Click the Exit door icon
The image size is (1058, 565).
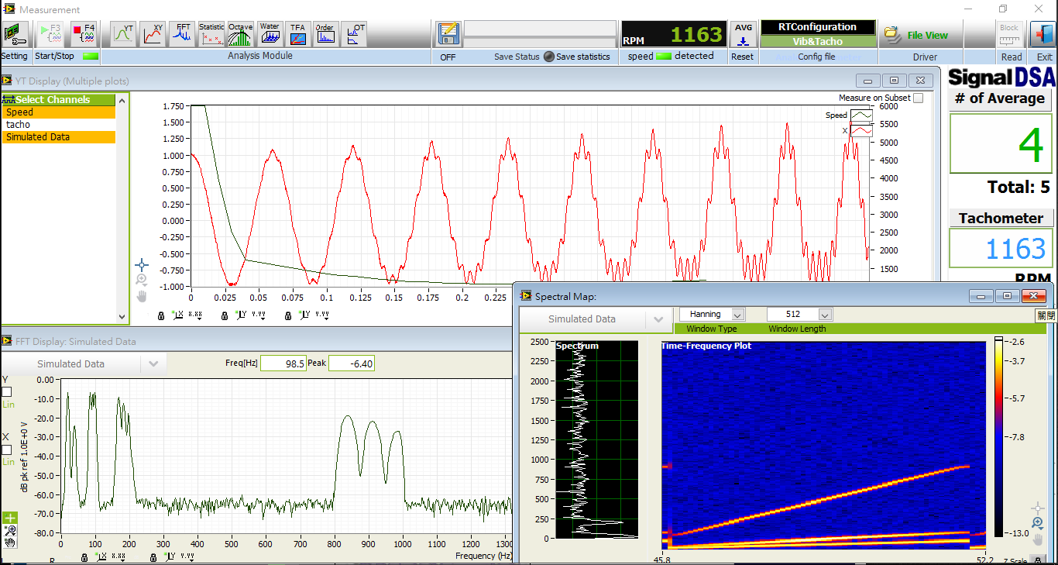pyautogui.click(x=1043, y=35)
